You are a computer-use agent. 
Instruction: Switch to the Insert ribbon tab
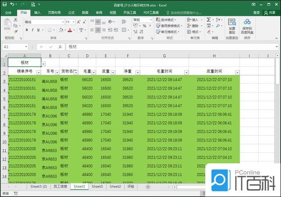click(37, 13)
